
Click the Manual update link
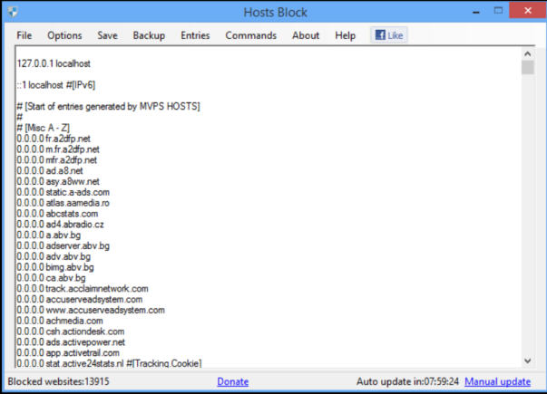coord(497,381)
